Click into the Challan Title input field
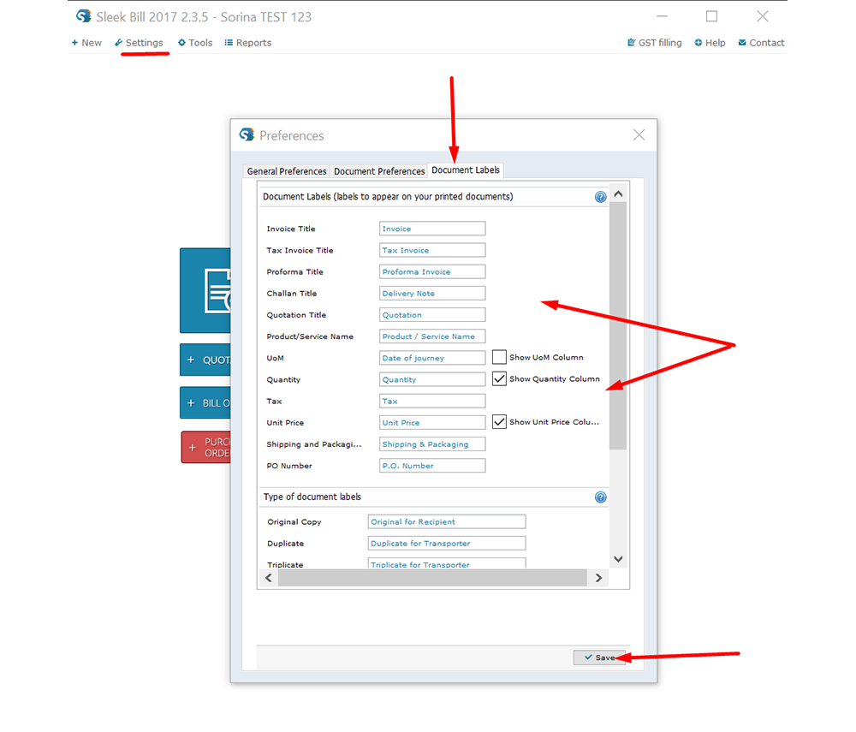 tap(432, 294)
